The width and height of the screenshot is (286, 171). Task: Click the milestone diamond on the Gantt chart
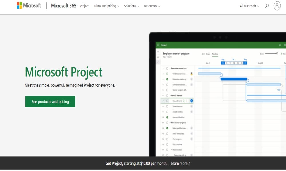pyautogui.click(x=279, y=90)
